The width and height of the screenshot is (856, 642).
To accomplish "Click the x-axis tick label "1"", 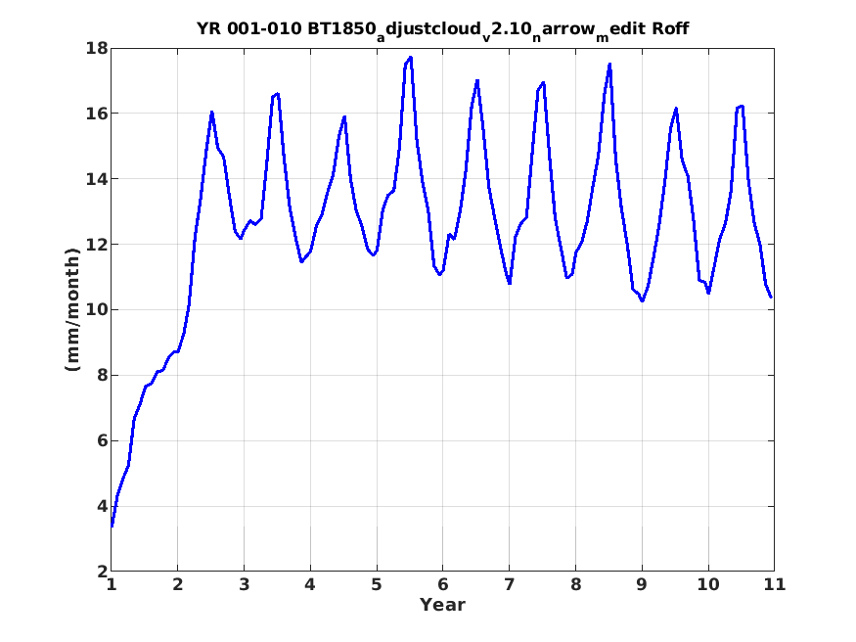I will click(112, 584).
